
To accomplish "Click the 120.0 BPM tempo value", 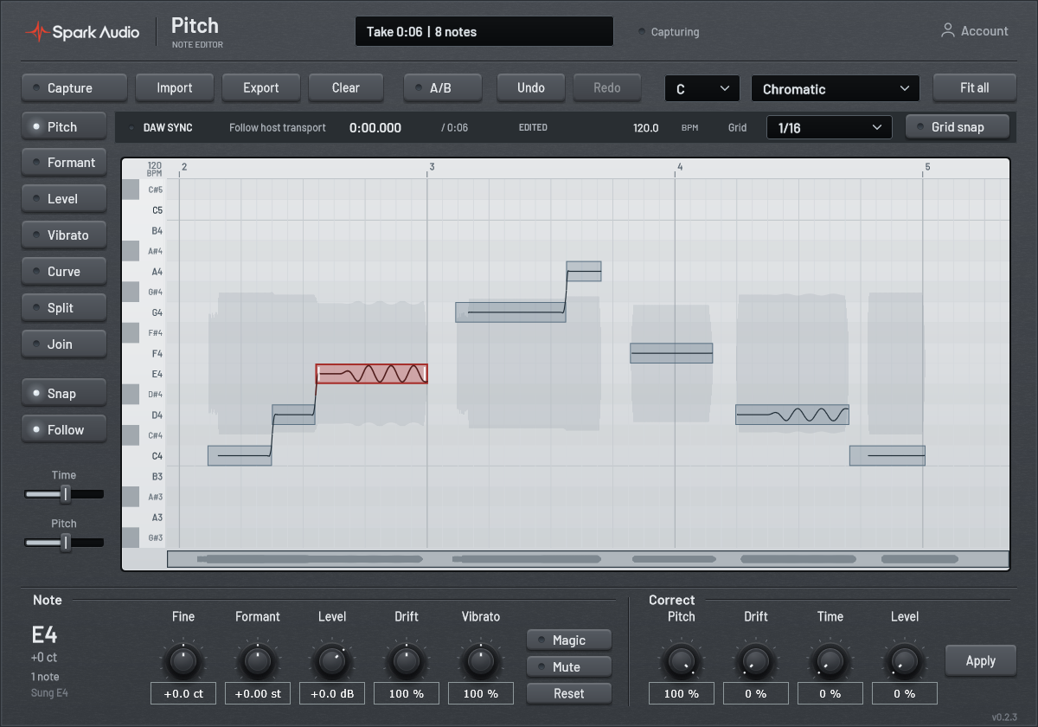I will click(x=645, y=127).
